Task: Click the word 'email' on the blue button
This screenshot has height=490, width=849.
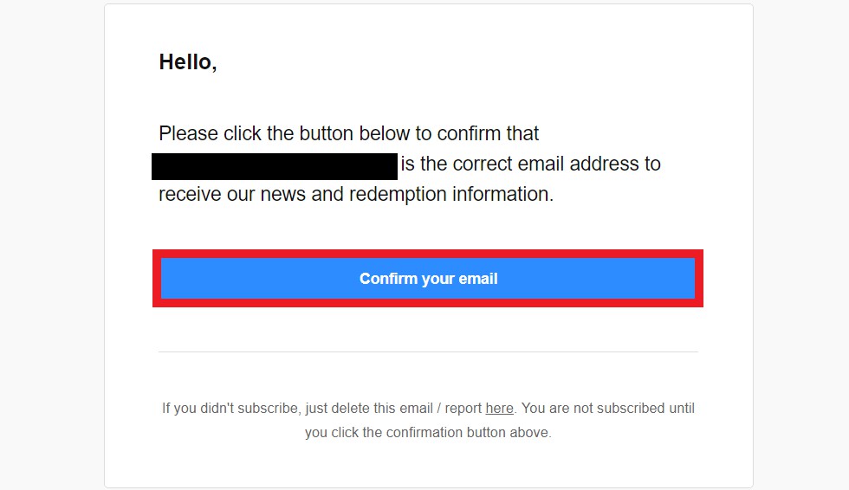Action: coord(477,279)
